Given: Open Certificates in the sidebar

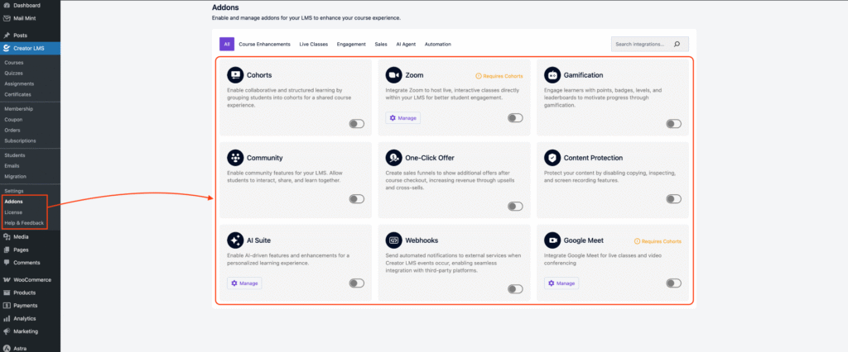Looking at the screenshot, I should (x=18, y=94).
